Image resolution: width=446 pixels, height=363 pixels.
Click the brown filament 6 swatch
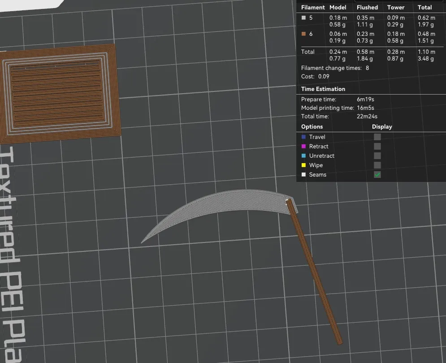click(304, 34)
